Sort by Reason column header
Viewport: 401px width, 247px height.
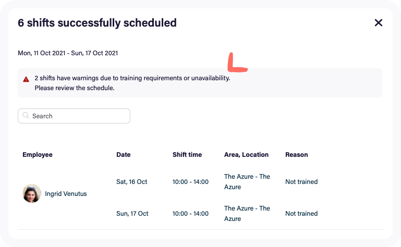[x=296, y=155]
